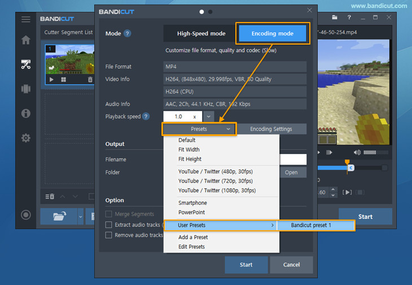412x285 pixels.
Task: Switch to High-Speed mode
Action: (201, 34)
